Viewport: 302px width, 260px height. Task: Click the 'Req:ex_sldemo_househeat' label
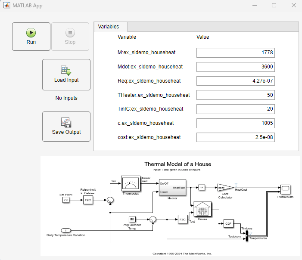[149, 81]
